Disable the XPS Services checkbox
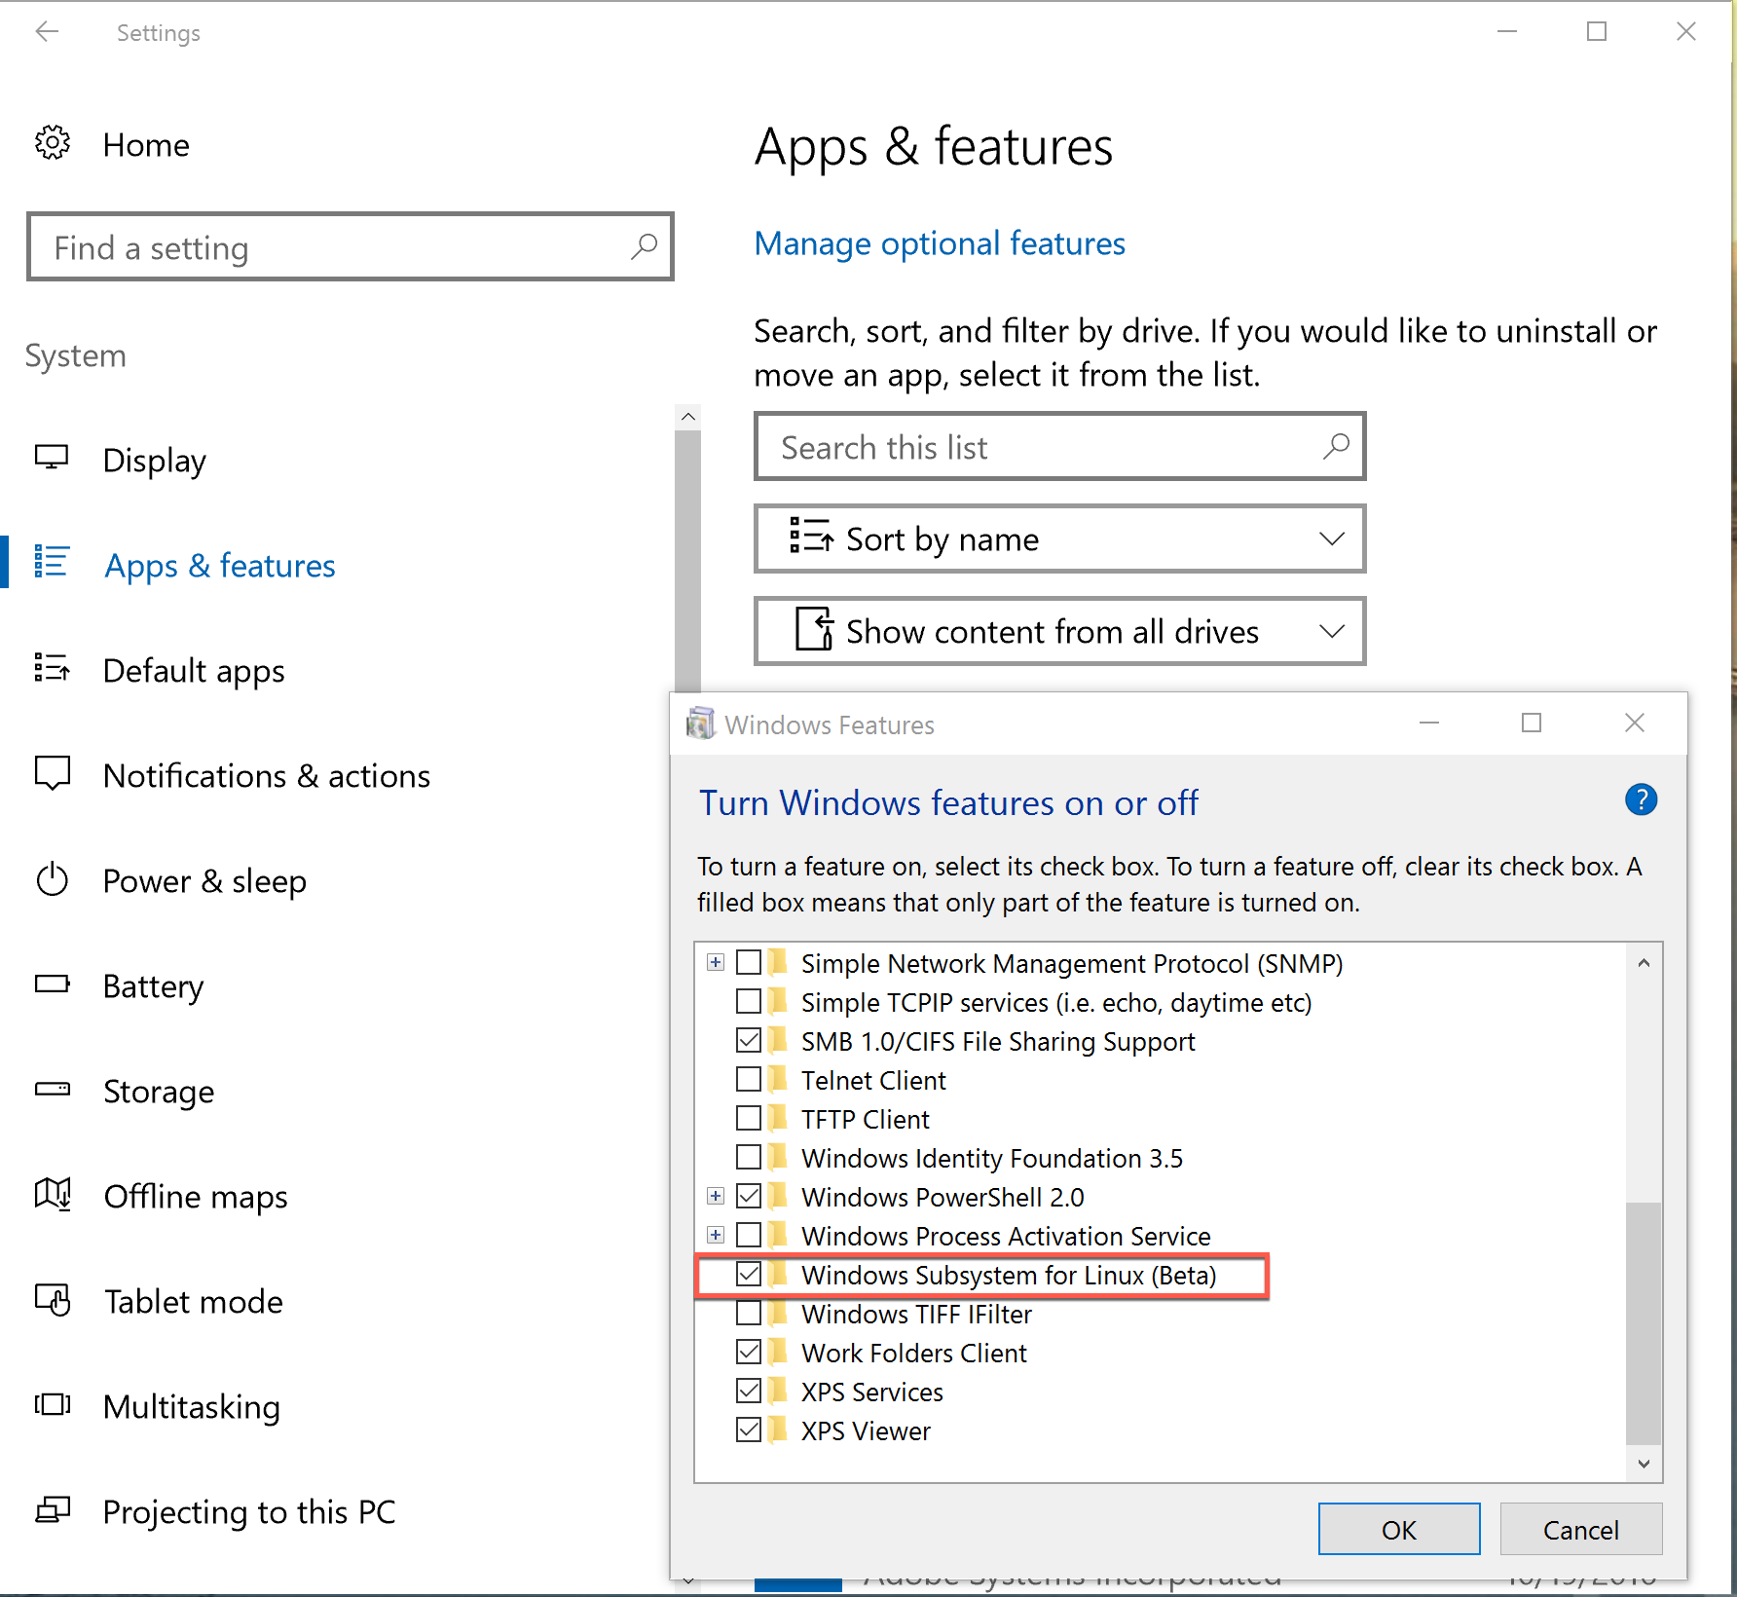 tap(749, 1392)
